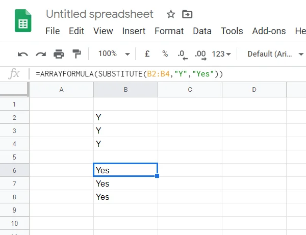The width and height of the screenshot is (306, 235).
Task: Select cell B2 containing Y
Action: pos(125,117)
